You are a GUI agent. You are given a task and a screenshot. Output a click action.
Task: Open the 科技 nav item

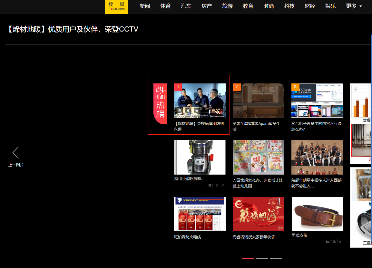pos(289,6)
